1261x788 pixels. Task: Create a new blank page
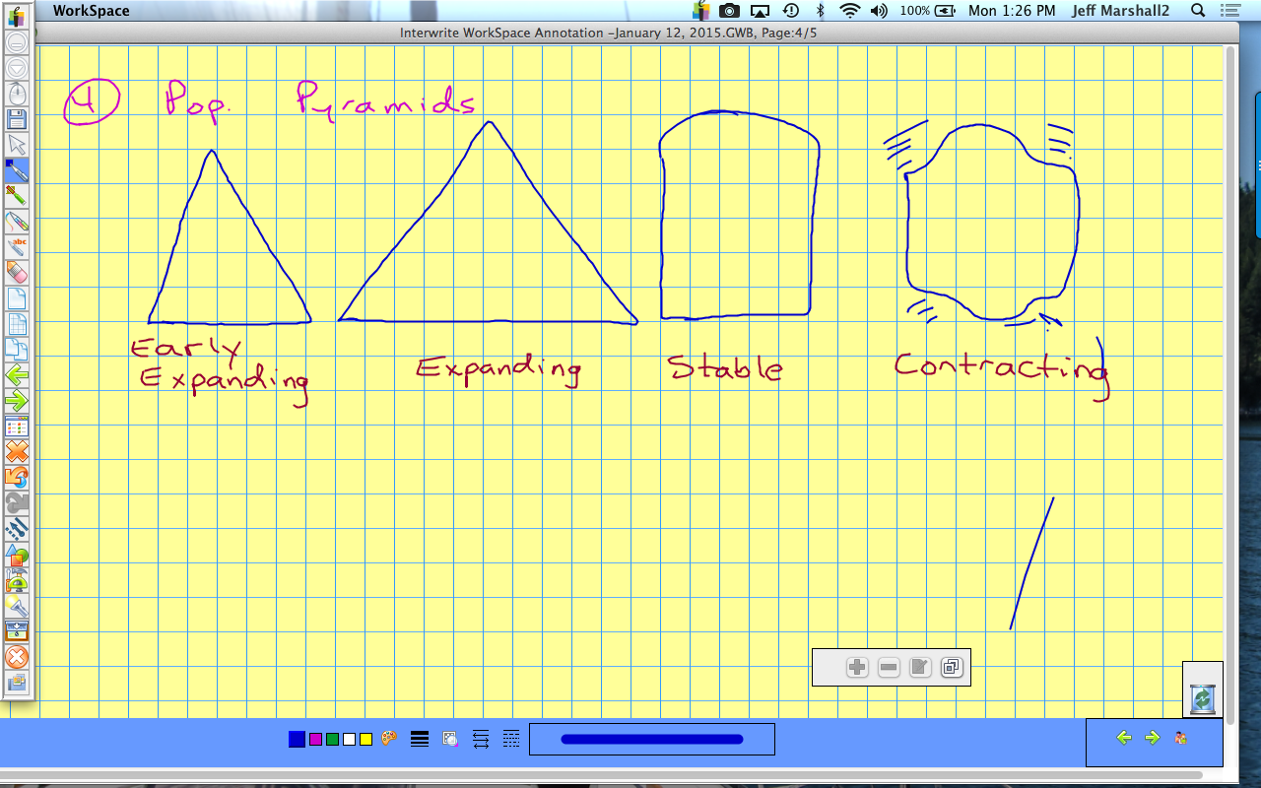pyautogui.click(x=17, y=298)
